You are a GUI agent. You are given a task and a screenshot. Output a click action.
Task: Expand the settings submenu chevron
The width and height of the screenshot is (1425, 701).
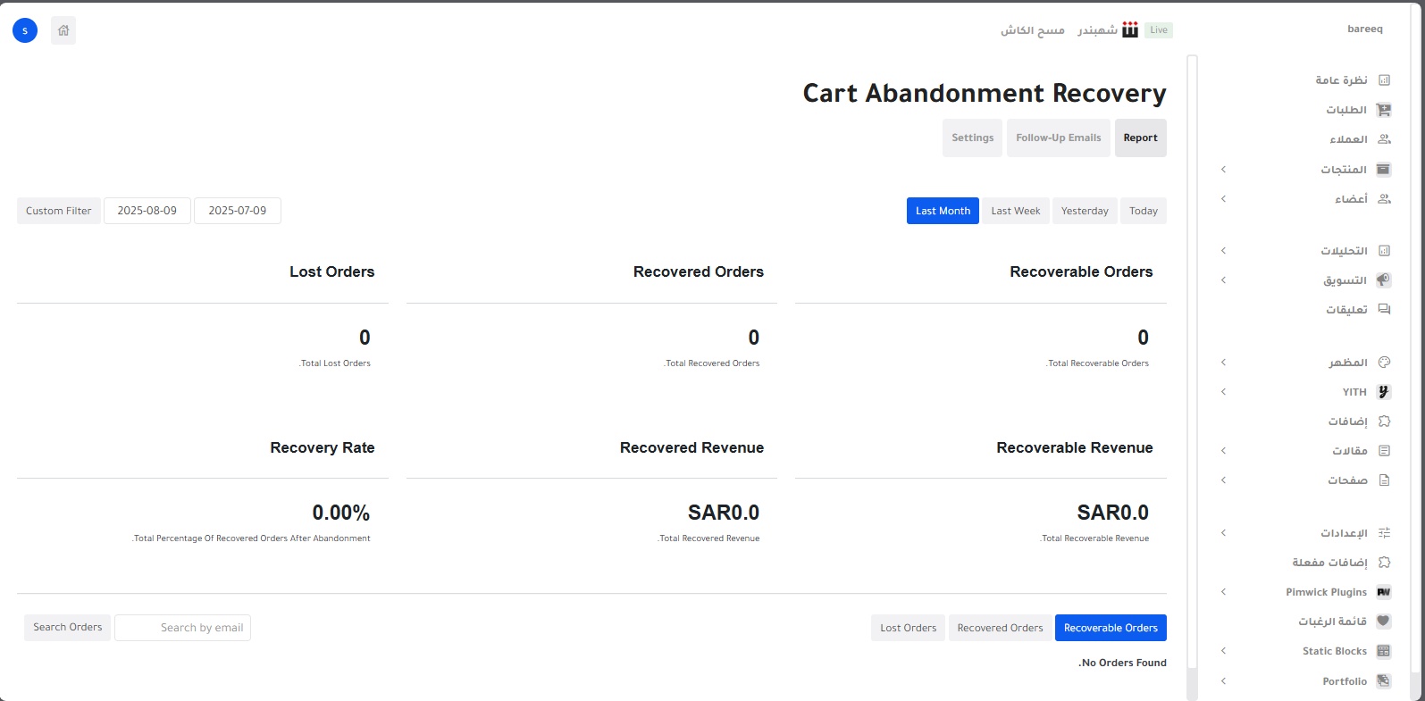coord(1223,533)
